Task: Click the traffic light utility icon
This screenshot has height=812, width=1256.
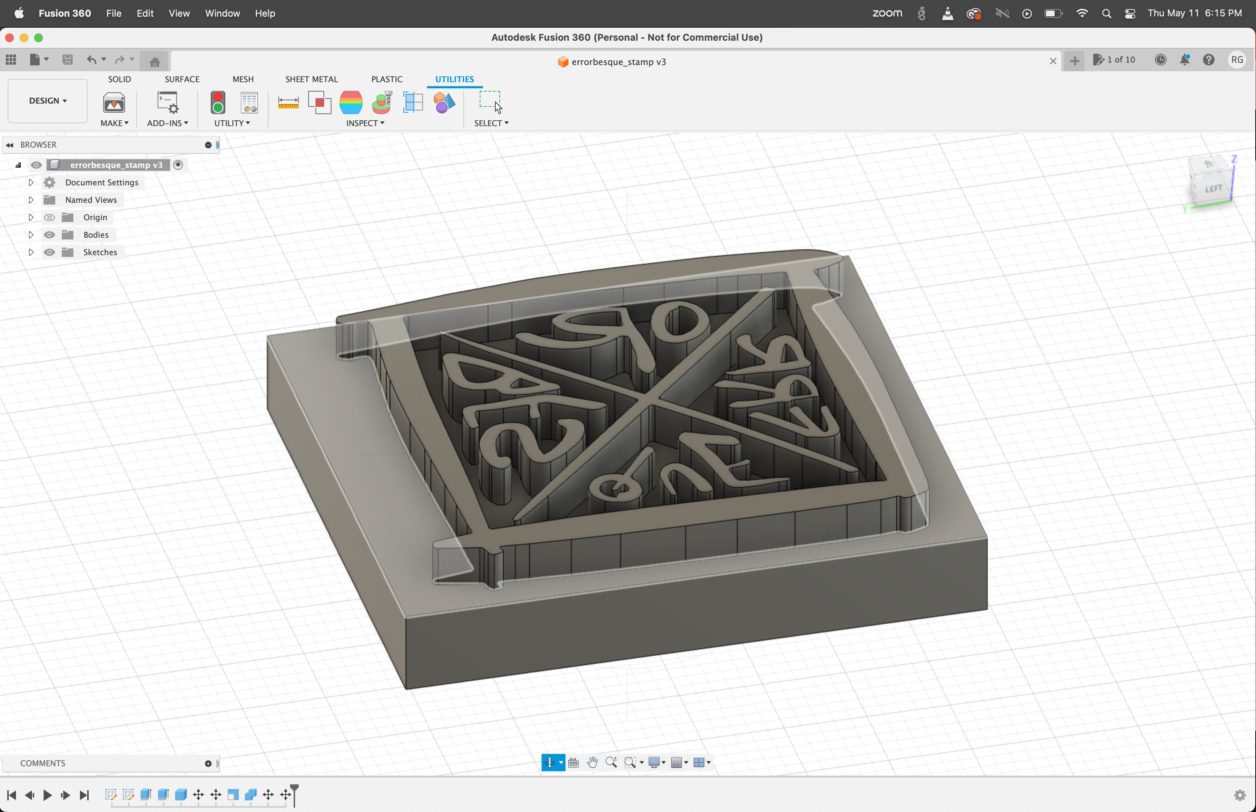Action: tap(218, 102)
